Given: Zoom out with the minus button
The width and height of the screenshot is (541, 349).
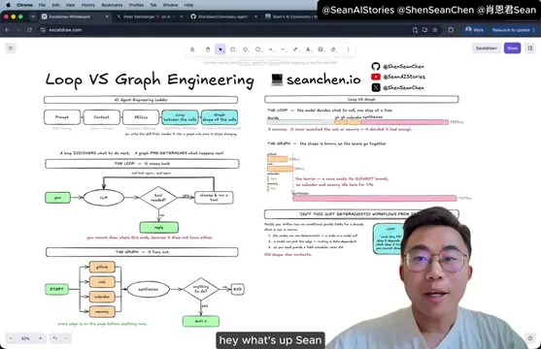Looking at the screenshot, I should point(11,338).
